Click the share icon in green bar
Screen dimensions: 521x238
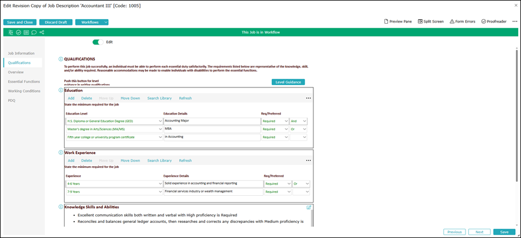[42, 32]
